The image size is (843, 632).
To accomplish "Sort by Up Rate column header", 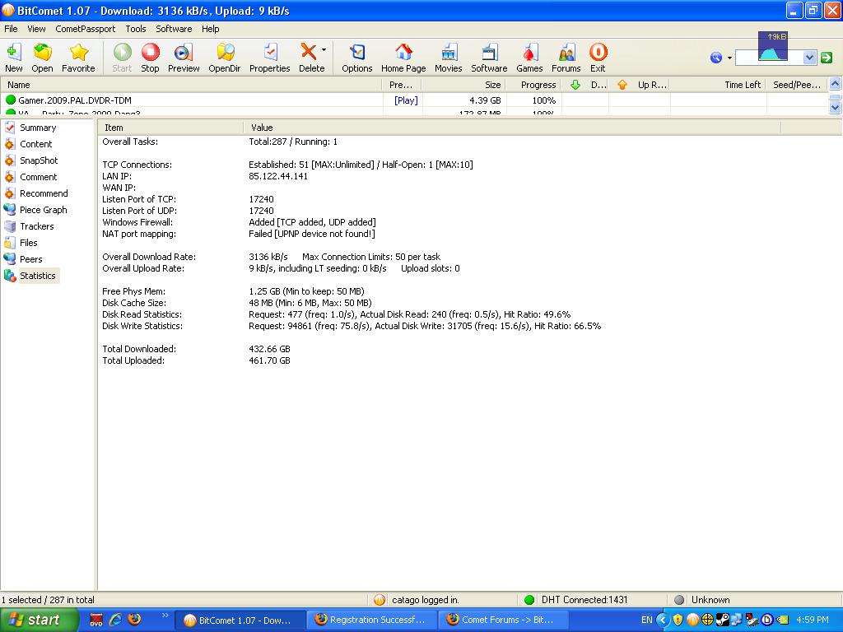I will (x=640, y=85).
